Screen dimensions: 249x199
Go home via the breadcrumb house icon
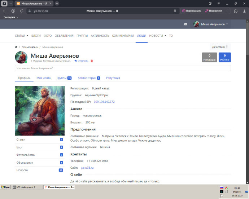(16, 47)
